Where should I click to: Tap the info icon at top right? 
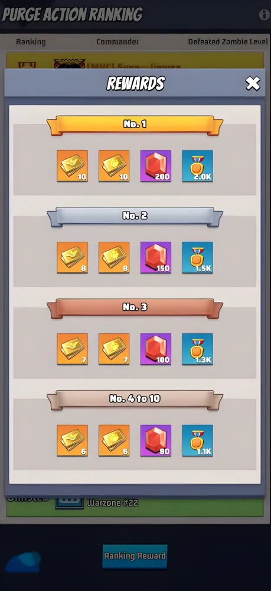[x=265, y=15]
